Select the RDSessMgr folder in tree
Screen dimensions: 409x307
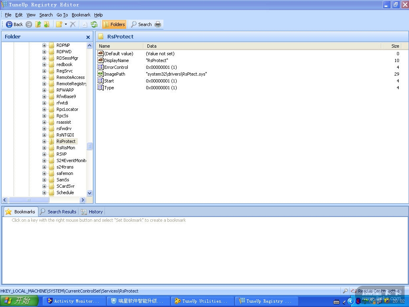tap(67, 58)
